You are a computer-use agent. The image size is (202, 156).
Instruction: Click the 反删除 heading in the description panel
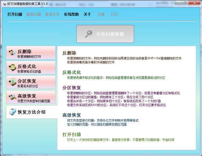pos(69,53)
